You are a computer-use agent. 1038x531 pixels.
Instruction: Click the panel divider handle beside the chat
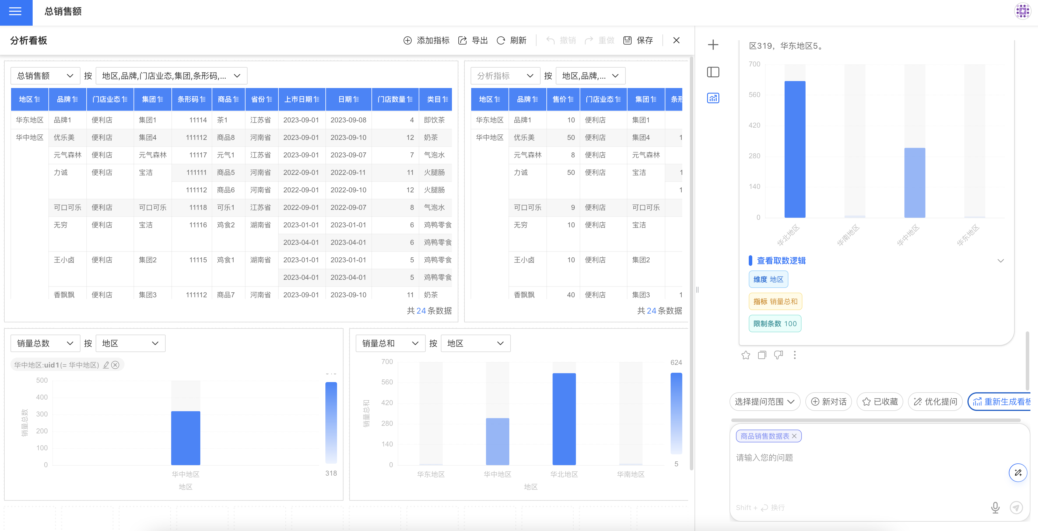tap(697, 289)
